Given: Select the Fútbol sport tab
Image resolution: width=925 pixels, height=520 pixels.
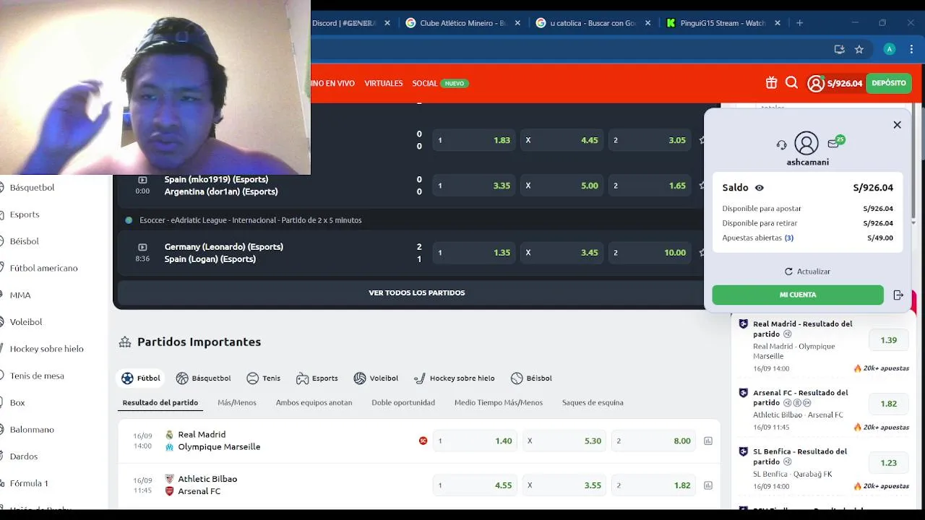Looking at the screenshot, I should coord(140,378).
